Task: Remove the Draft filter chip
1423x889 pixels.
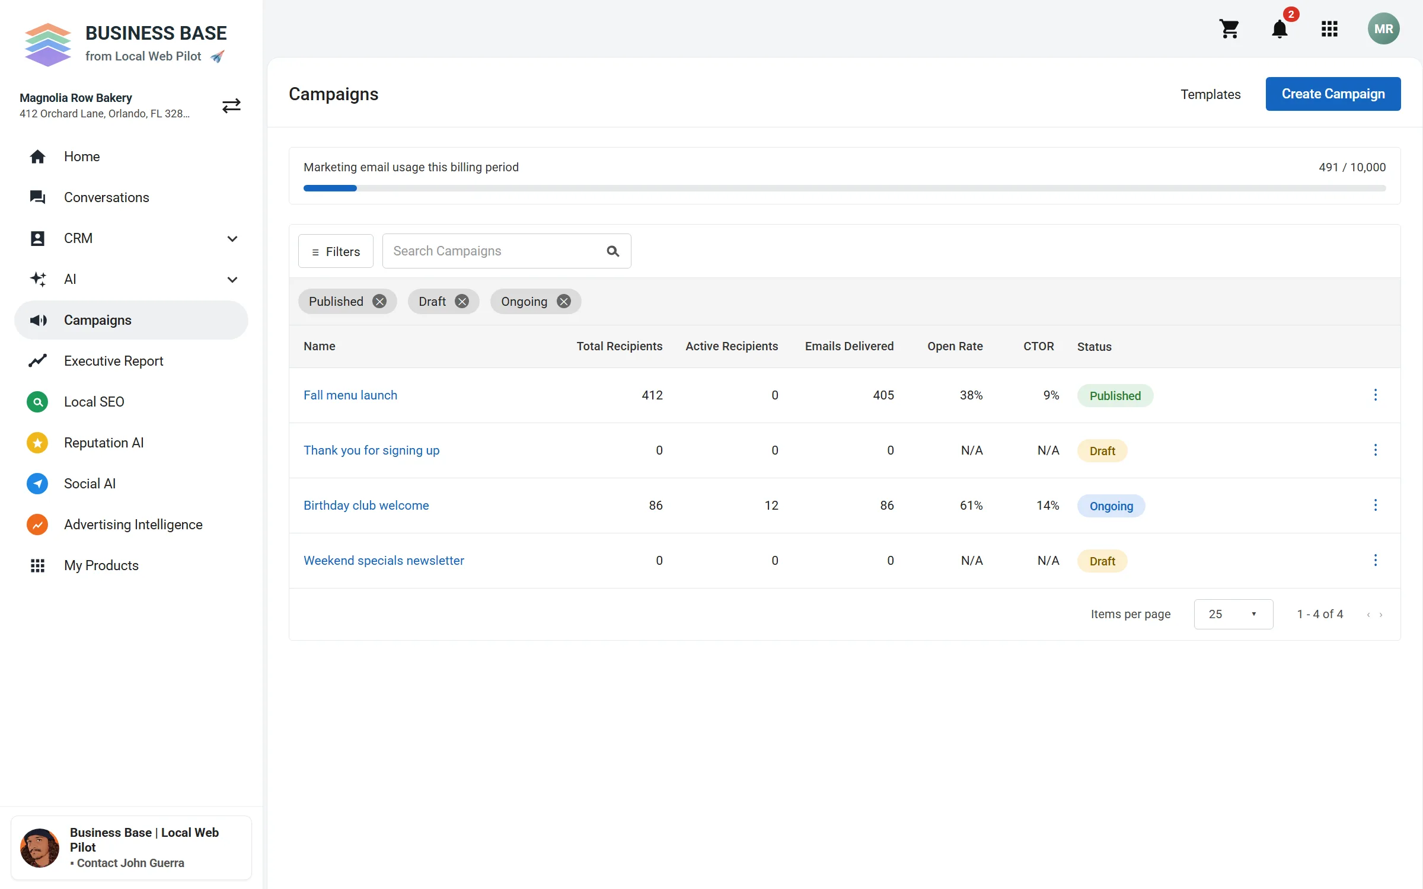Action: point(462,302)
